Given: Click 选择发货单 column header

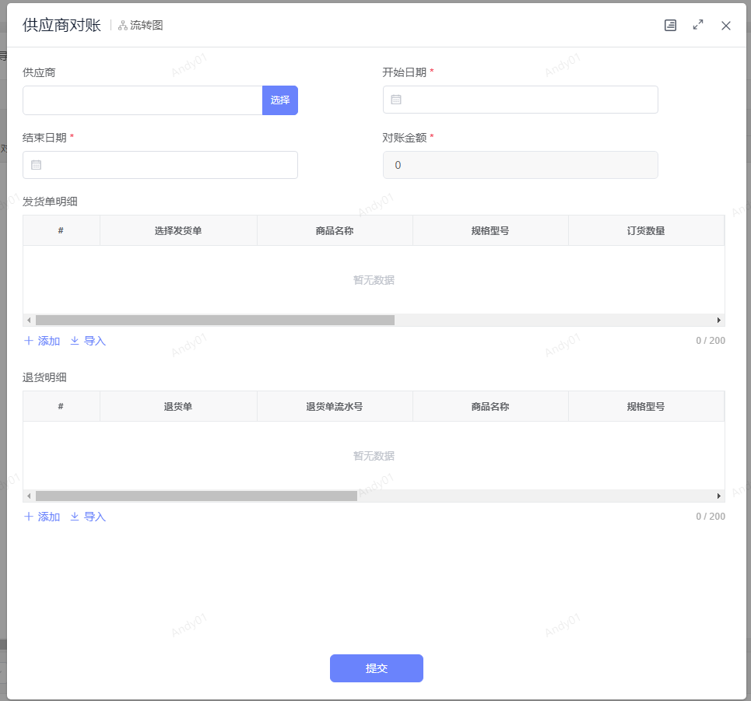Looking at the screenshot, I should (x=178, y=231).
